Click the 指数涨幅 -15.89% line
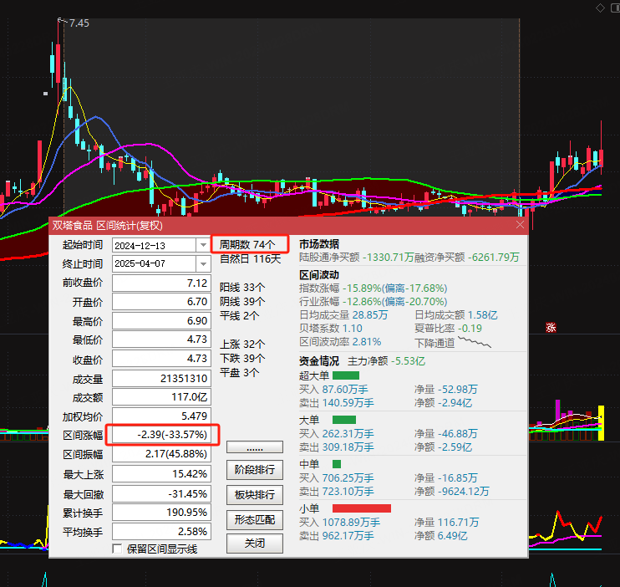 coord(374,288)
